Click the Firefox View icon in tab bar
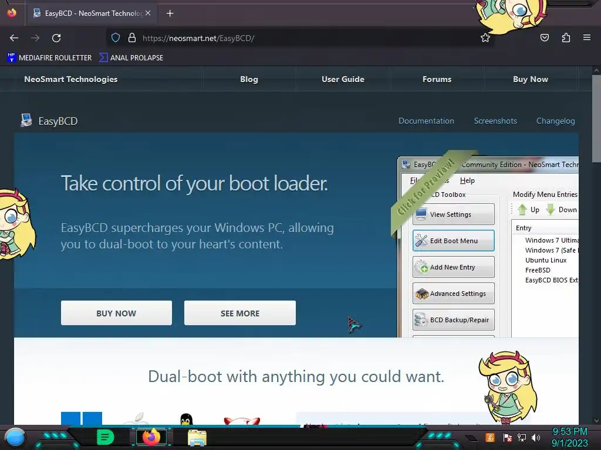The height and width of the screenshot is (450, 601). [12, 13]
